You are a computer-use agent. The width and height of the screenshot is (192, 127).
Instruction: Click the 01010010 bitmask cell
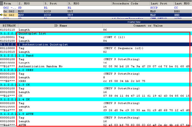pos(7,52)
